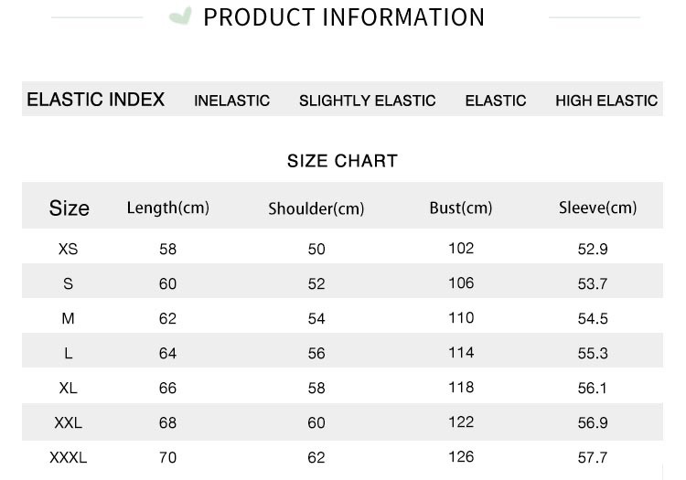
Task: Click the Bust(cm) column header
Action: click(x=461, y=208)
